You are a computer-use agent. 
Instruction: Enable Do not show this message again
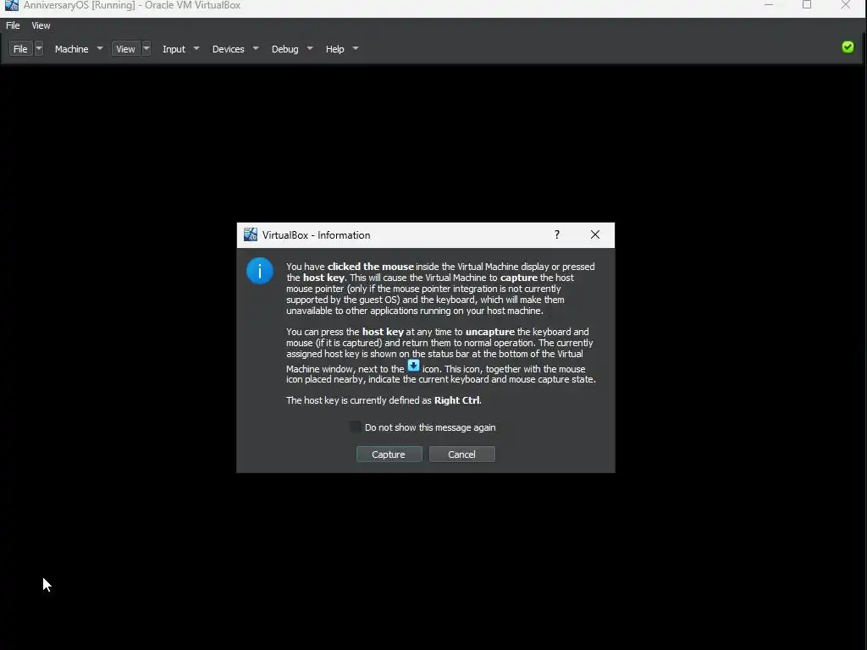355,427
